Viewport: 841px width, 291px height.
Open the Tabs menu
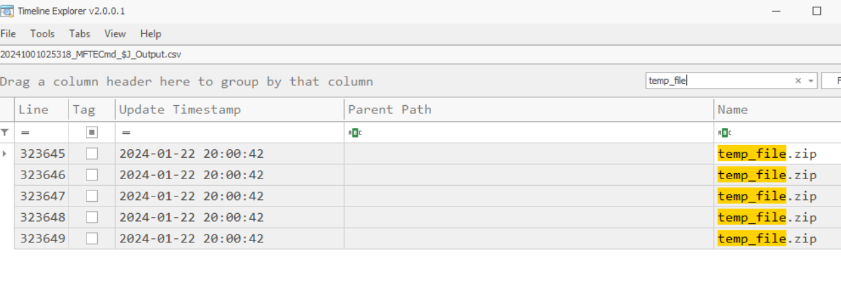[x=80, y=33]
